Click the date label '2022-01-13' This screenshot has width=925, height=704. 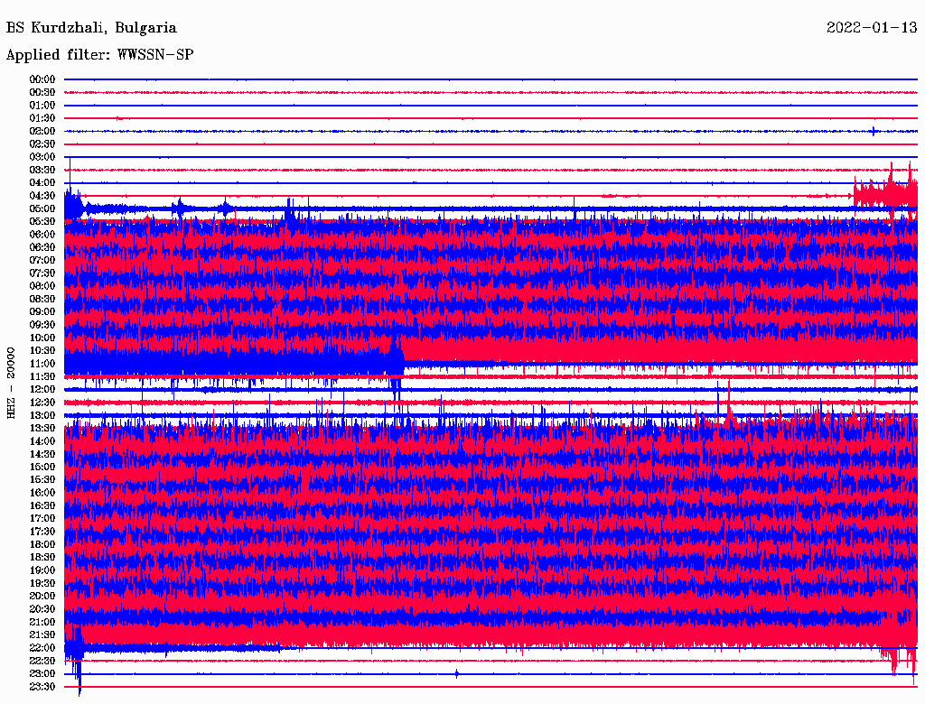pyautogui.click(x=872, y=28)
